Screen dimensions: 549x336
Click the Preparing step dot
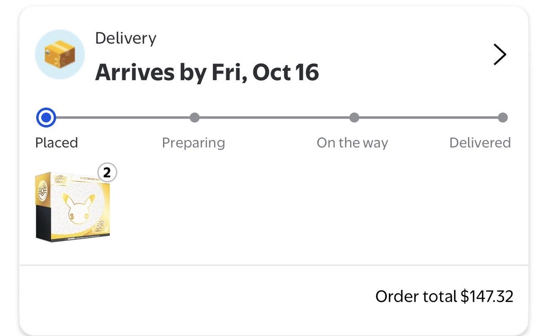(194, 117)
